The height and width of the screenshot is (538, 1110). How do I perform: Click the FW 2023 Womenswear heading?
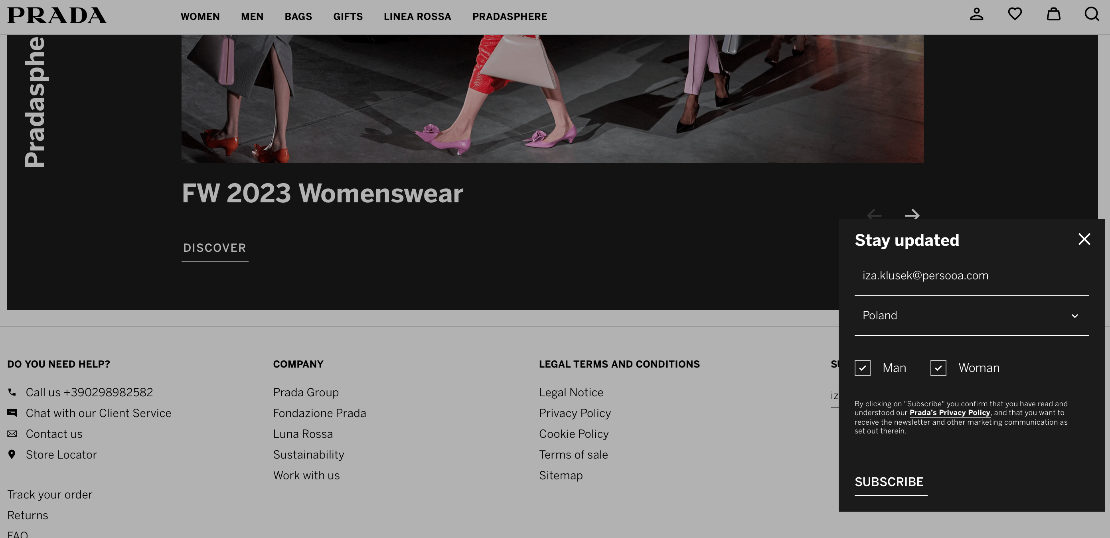[x=322, y=193]
